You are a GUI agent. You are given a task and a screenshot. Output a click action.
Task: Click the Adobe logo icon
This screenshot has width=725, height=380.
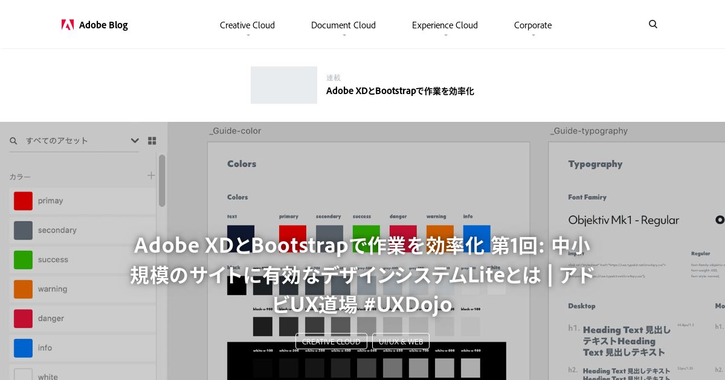pyautogui.click(x=68, y=25)
